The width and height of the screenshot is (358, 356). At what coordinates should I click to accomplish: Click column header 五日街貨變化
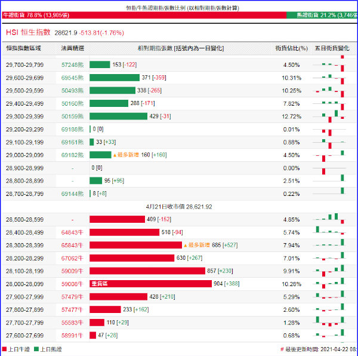click(332, 48)
